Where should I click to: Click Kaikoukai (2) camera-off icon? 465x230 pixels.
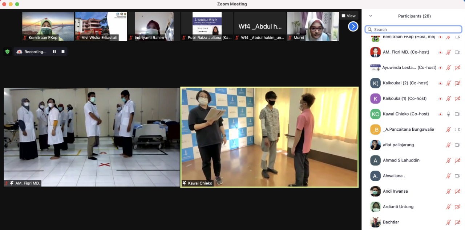457,83
